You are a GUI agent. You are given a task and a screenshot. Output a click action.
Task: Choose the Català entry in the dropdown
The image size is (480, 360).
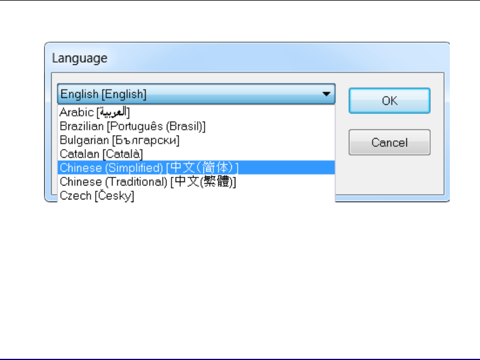pyautogui.click(x=101, y=154)
